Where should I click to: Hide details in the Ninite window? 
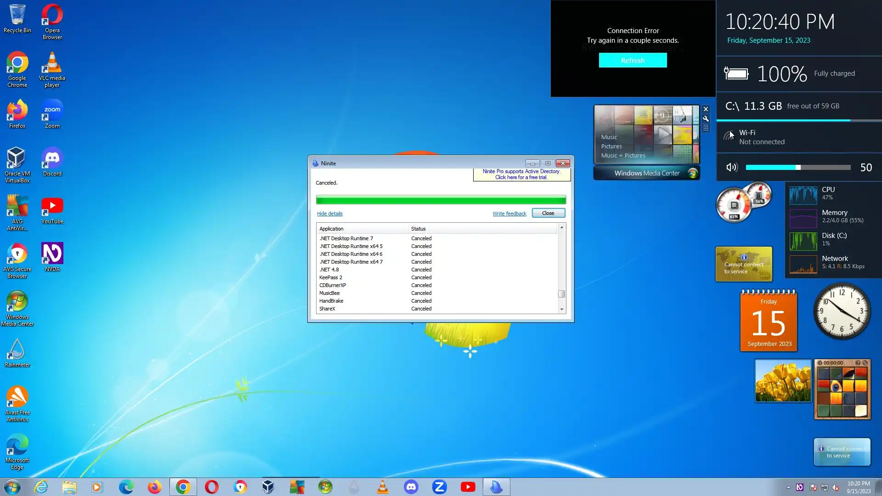(x=329, y=214)
